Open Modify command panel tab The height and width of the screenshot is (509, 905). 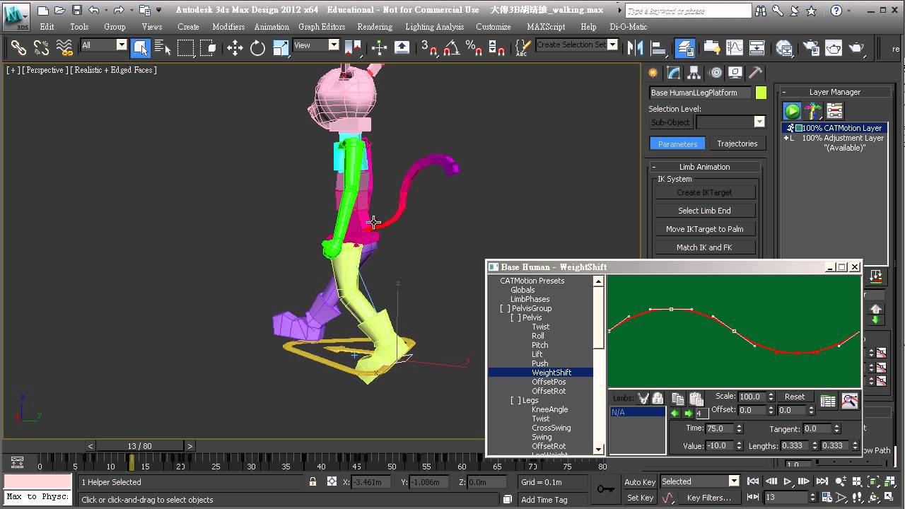click(x=674, y=73)
